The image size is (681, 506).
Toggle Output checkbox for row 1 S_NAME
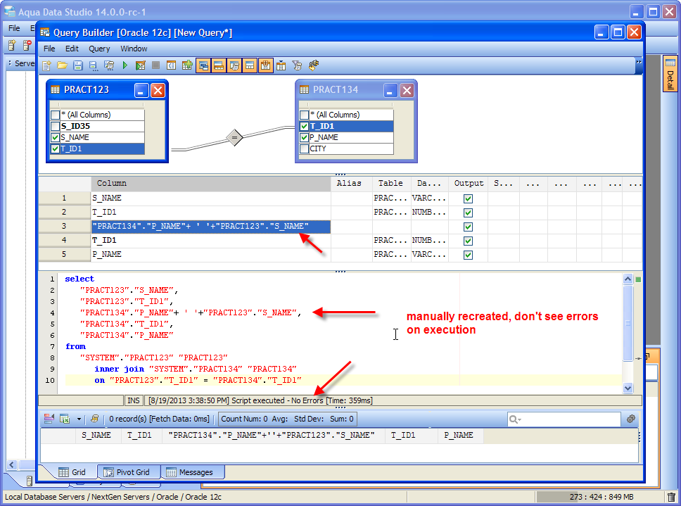(x=469, y=198)
